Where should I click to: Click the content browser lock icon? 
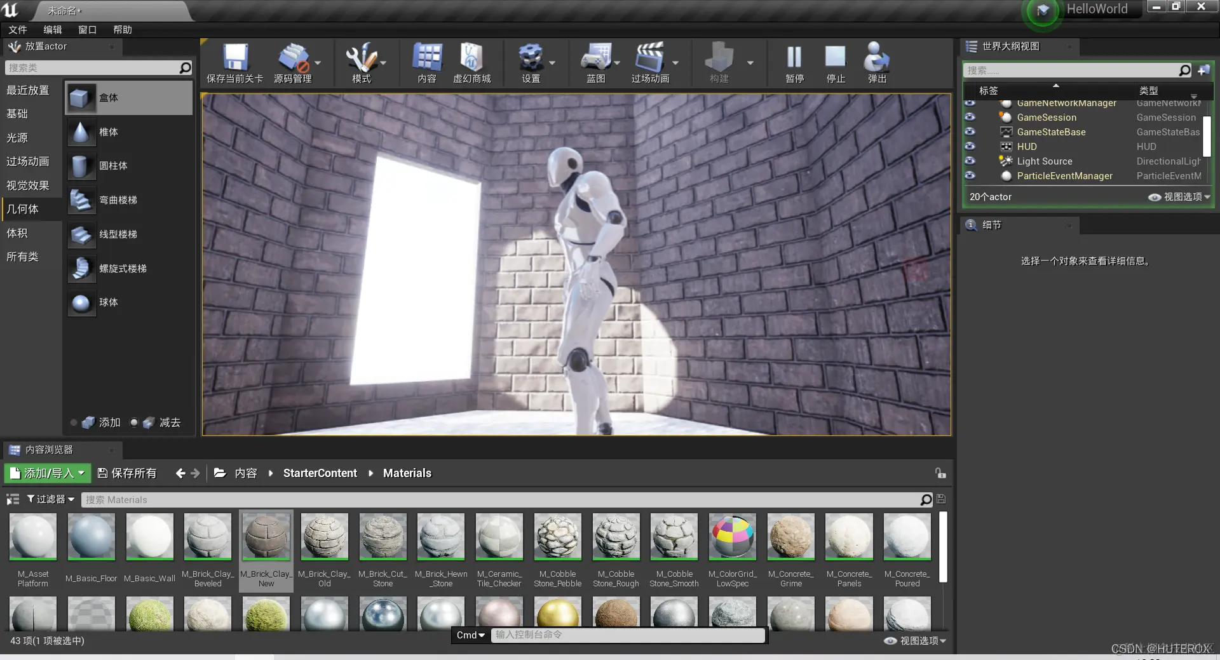pos(940,473)
